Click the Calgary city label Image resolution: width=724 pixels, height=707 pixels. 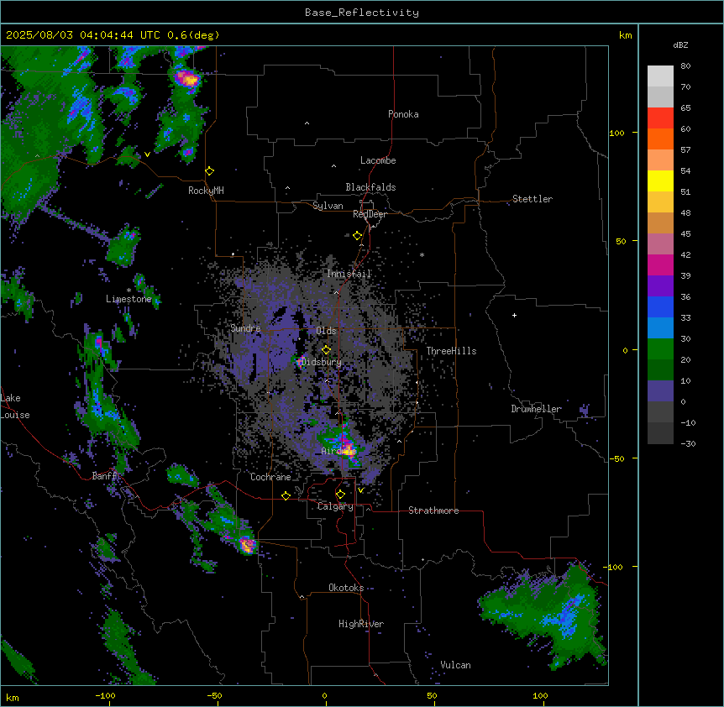click(335, 506)
